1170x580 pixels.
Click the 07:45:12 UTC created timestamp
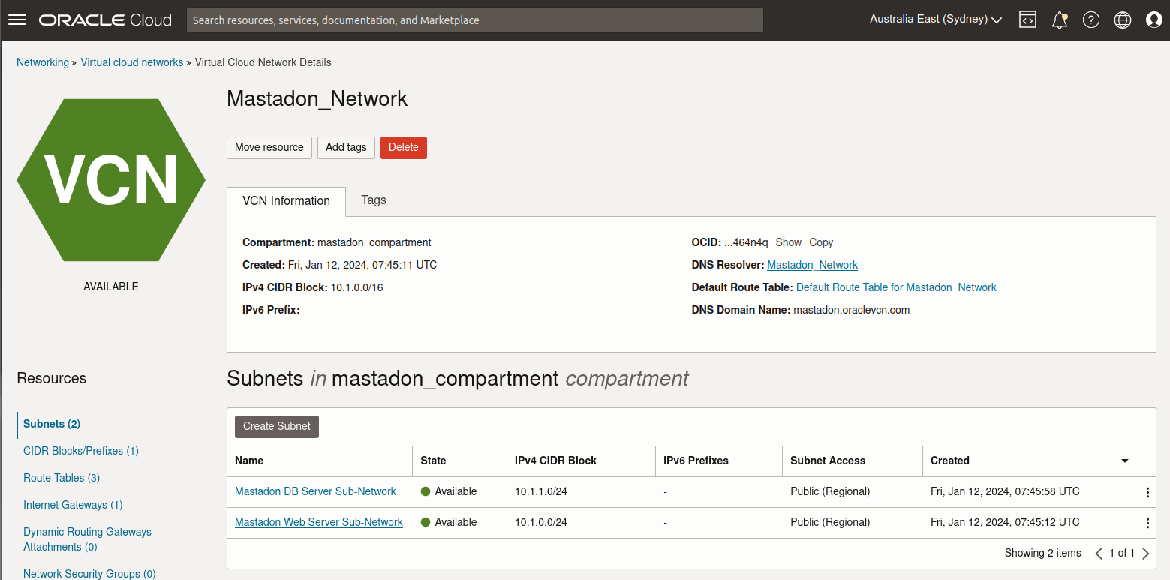(x=1005, y=522)
